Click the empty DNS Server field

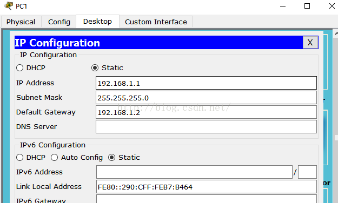pos(206,126)
